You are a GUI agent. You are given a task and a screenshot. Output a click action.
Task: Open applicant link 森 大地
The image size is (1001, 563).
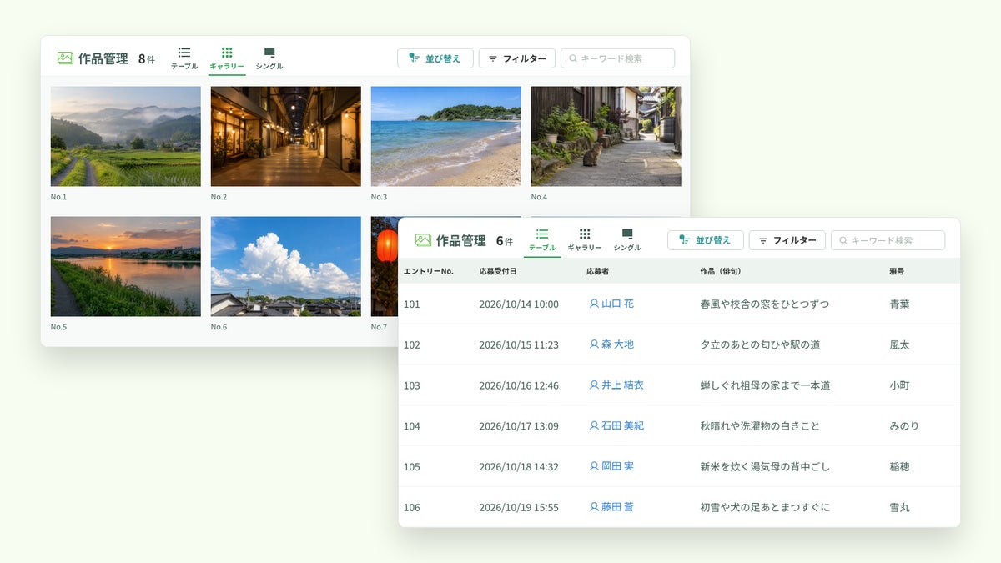click(611, 344)
